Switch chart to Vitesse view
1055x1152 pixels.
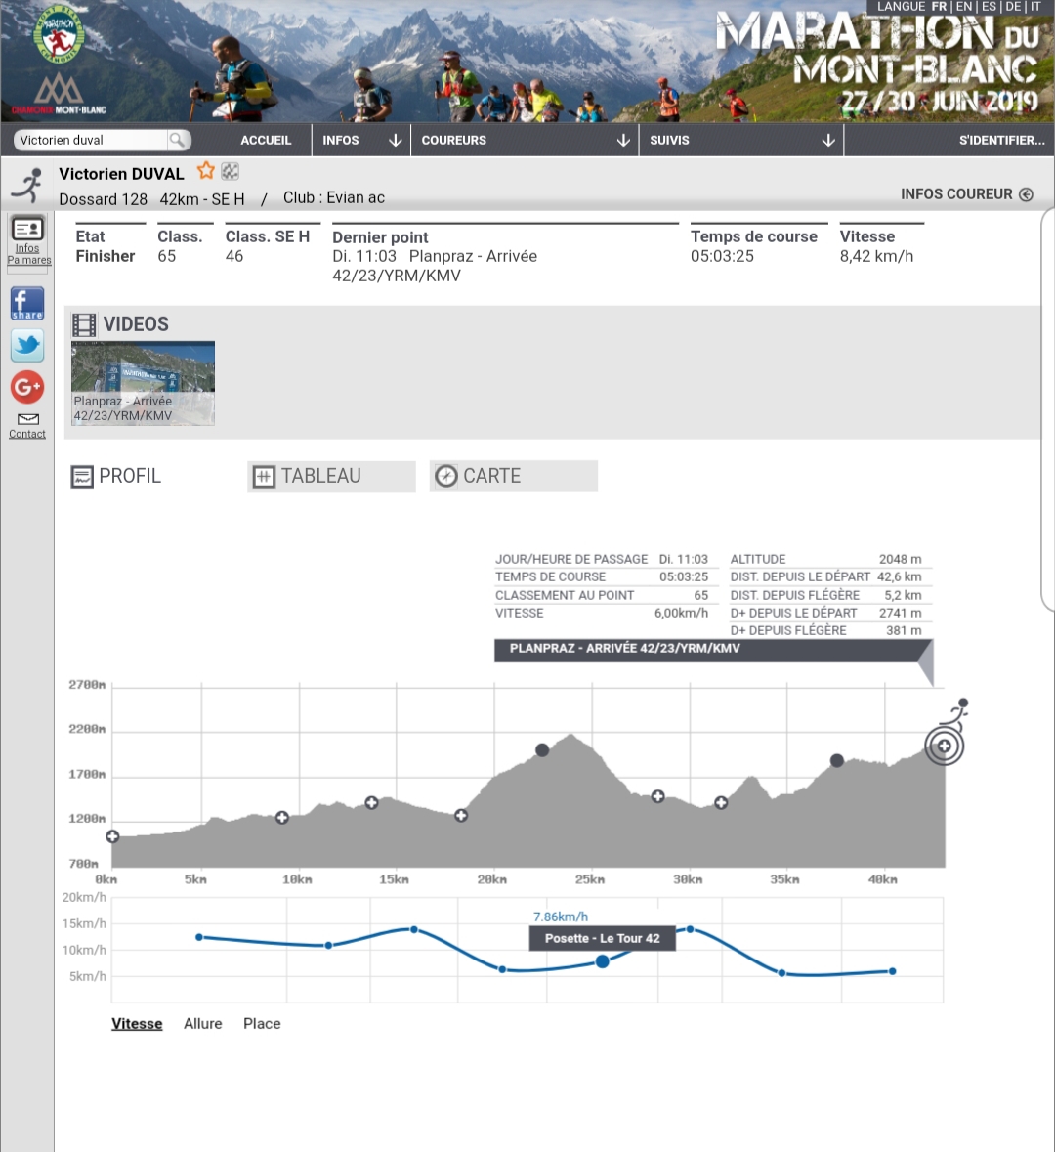tap(137, 1023)
